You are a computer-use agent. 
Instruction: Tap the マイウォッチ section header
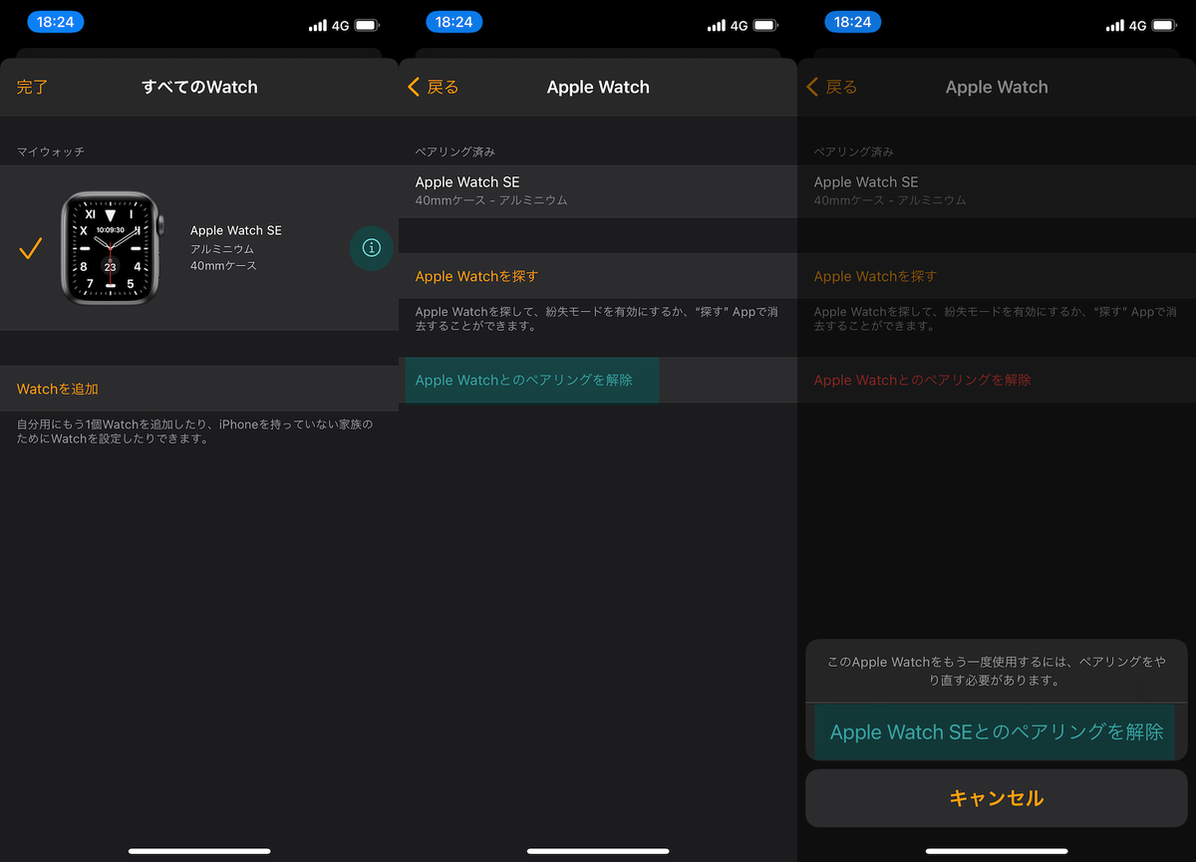(51, 152)
